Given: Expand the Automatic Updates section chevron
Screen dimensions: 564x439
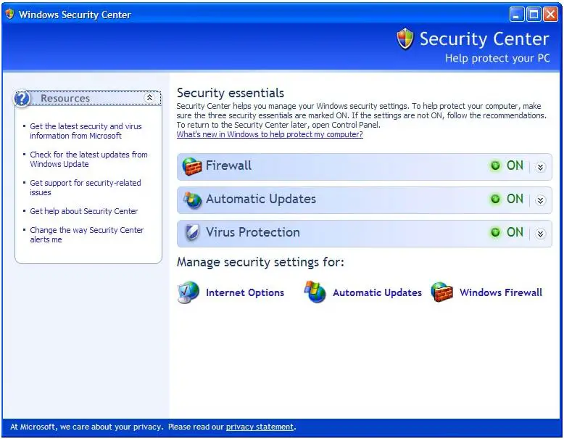Looking at the screenshot, I should coord(540,200).
